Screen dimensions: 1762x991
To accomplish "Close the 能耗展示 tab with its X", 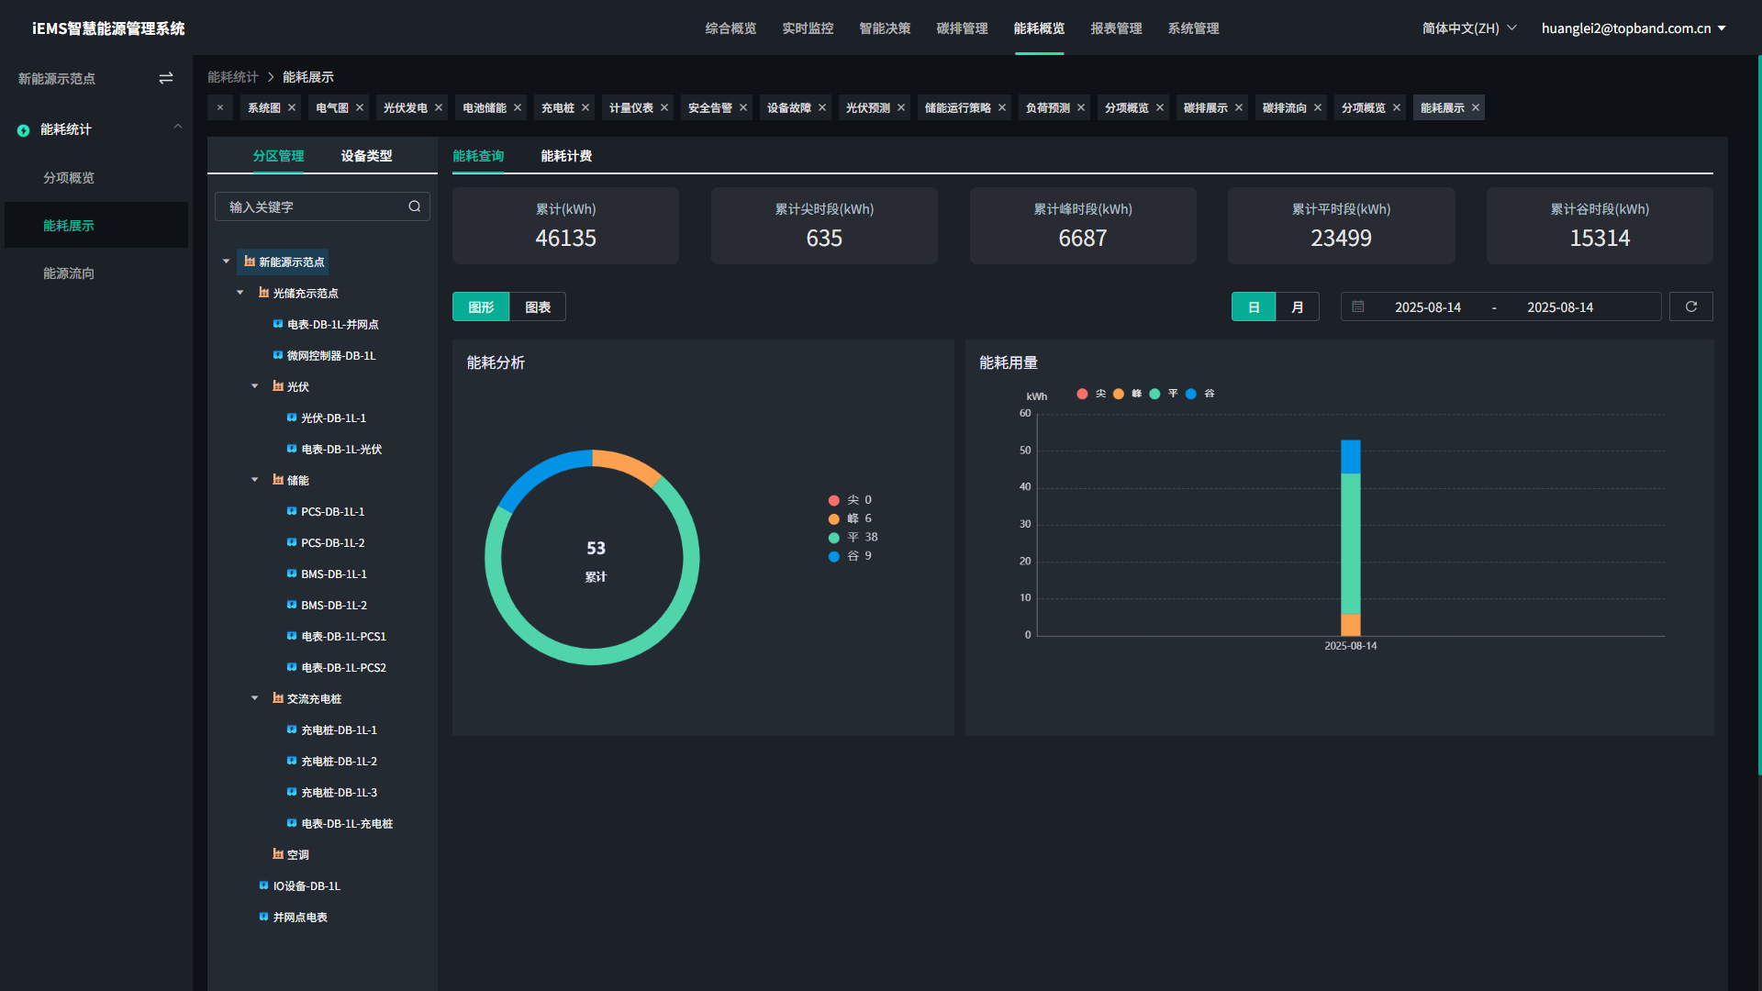I will click(1476, 108).
